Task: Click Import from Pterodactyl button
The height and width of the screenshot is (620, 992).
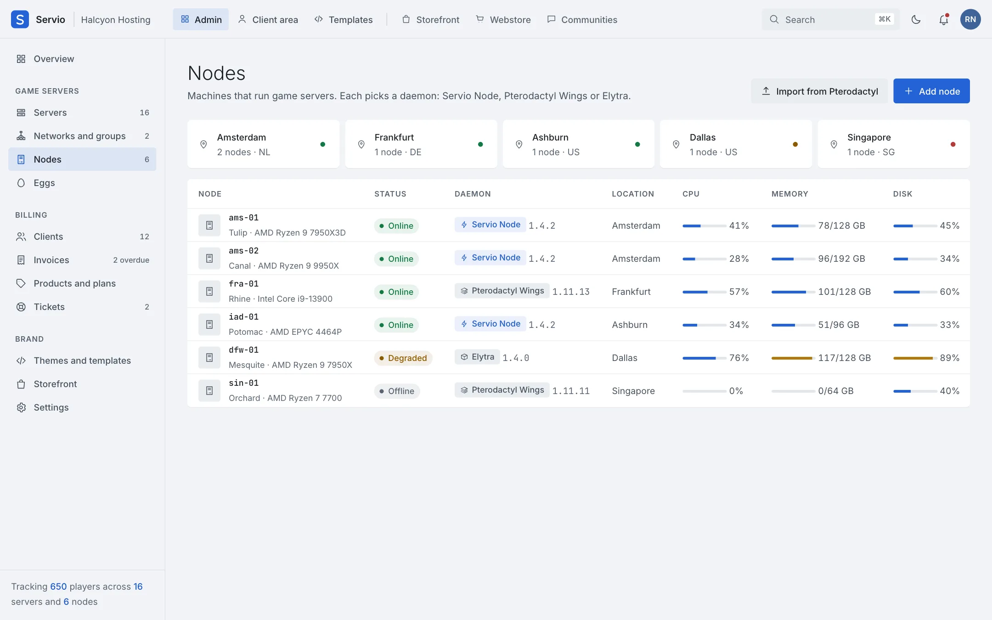Action: click(x=819, y=91)
